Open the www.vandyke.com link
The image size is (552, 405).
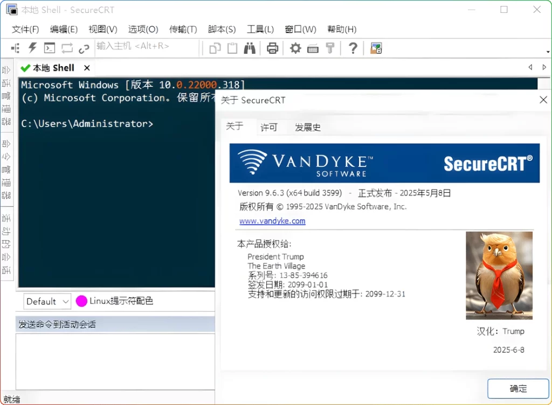pos(272,221)
